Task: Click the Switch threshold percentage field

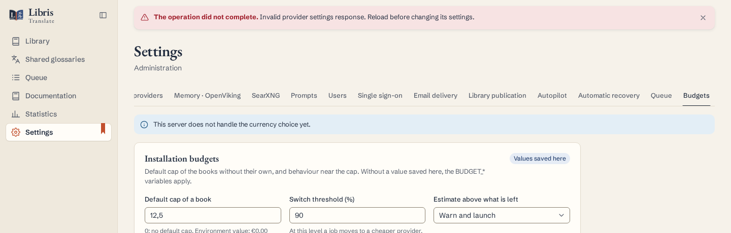Action: pyautogui.click(x=357, y=215)
